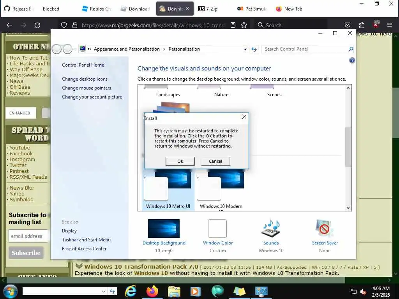Expand the Control Panel address bar dropdown
This screenshot has height=299, width=399.
245,49
